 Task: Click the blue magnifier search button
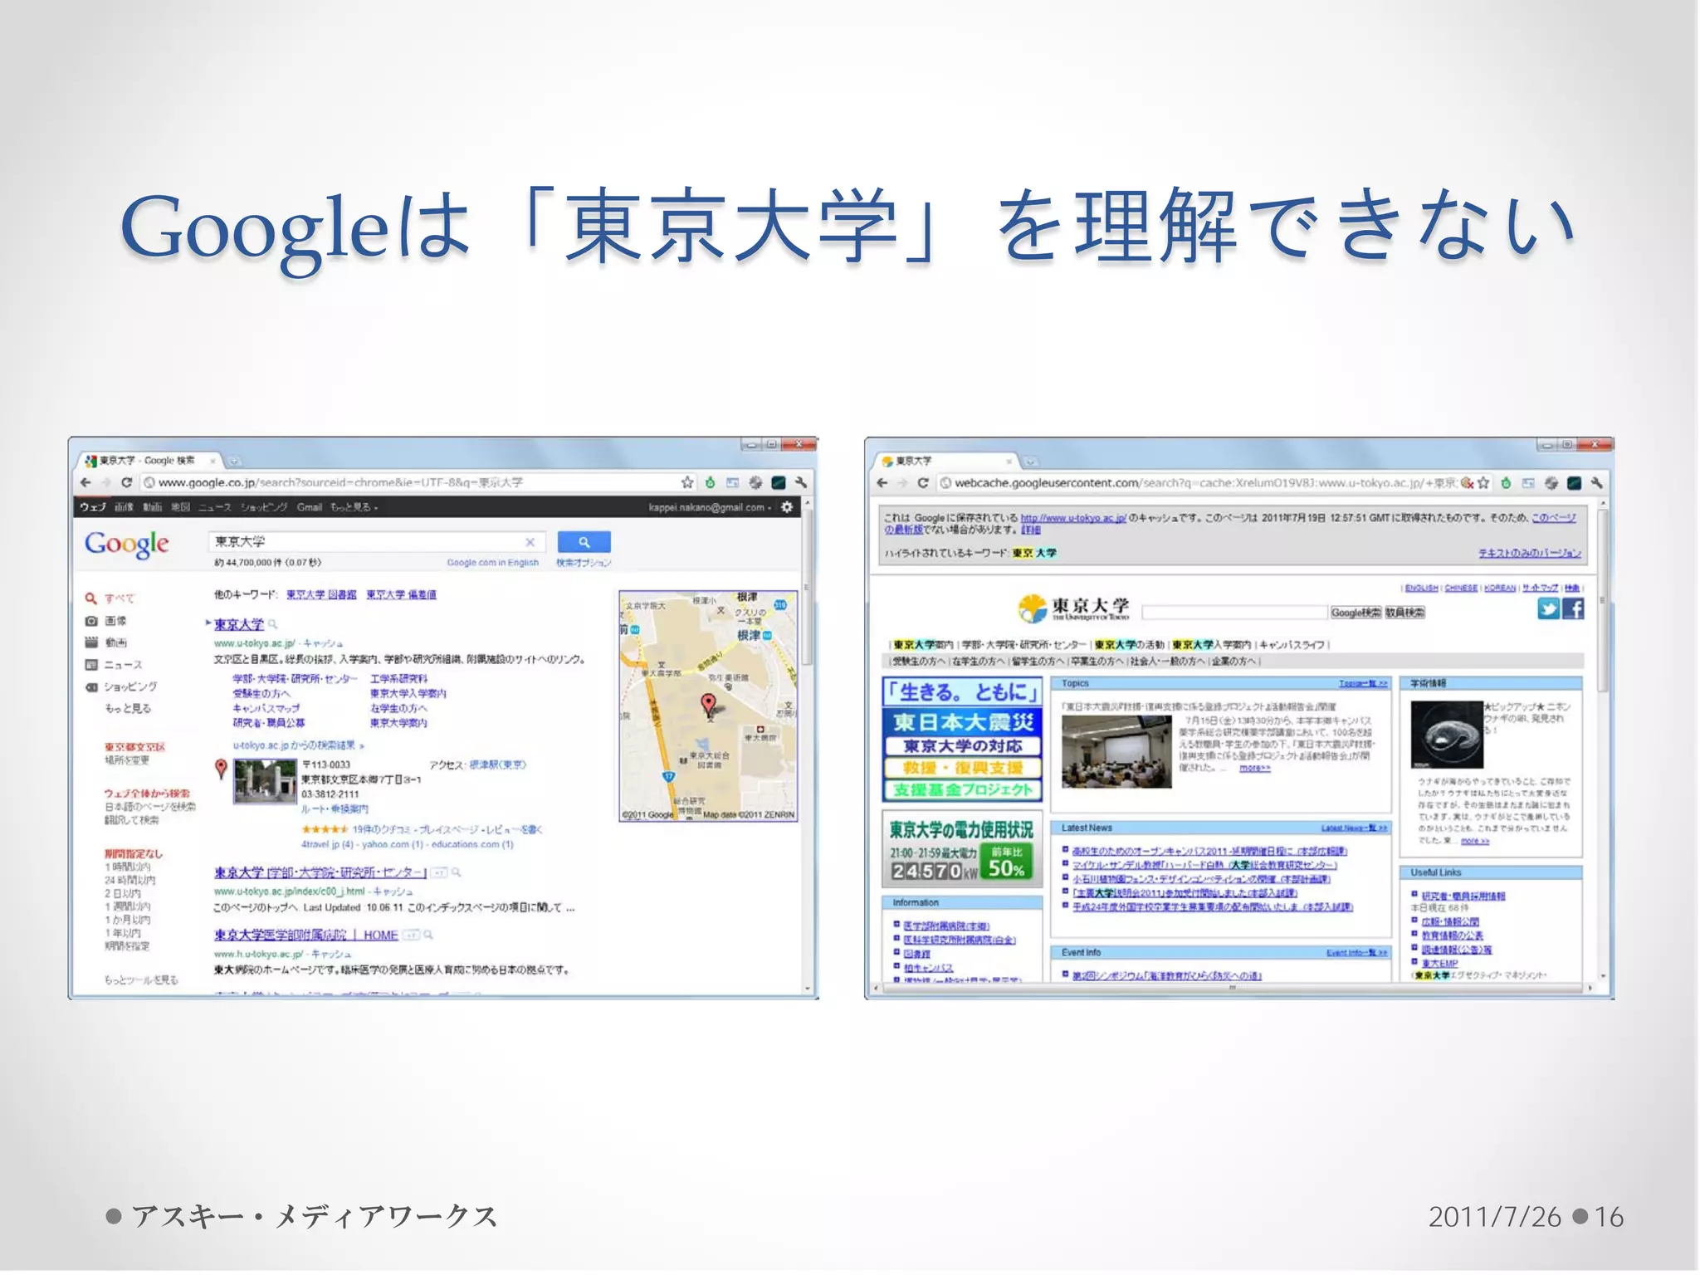tap(584, 542)
